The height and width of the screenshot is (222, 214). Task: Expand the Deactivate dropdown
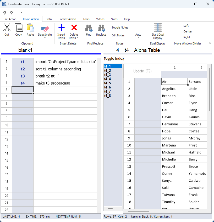click(x=45, y=38)
